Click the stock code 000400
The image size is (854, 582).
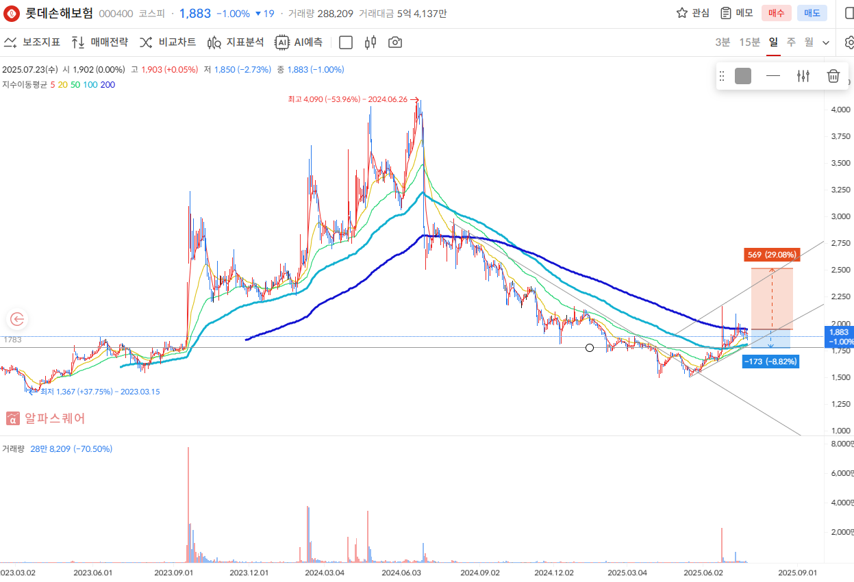(116, 14)
